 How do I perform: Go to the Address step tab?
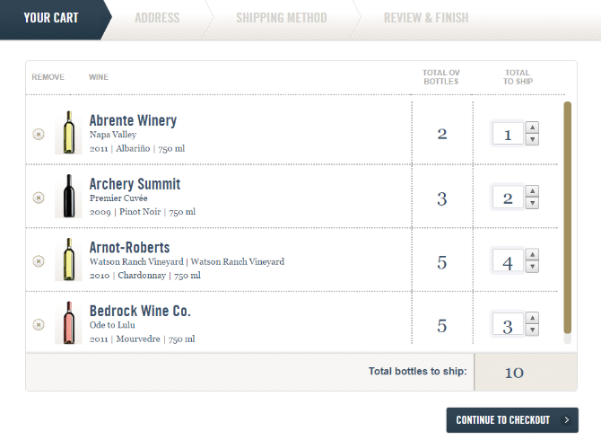(x=157, y=18)
